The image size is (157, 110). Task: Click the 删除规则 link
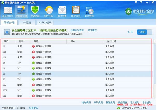click(x=110, y=102)
